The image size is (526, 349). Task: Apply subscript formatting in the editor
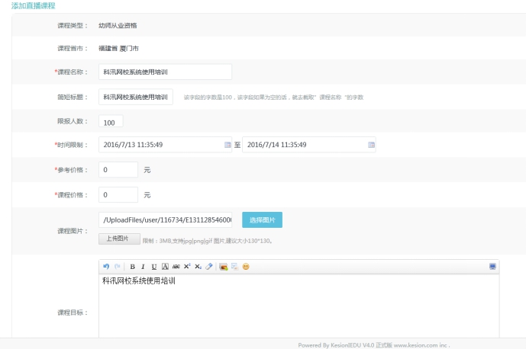pos(198,267)
